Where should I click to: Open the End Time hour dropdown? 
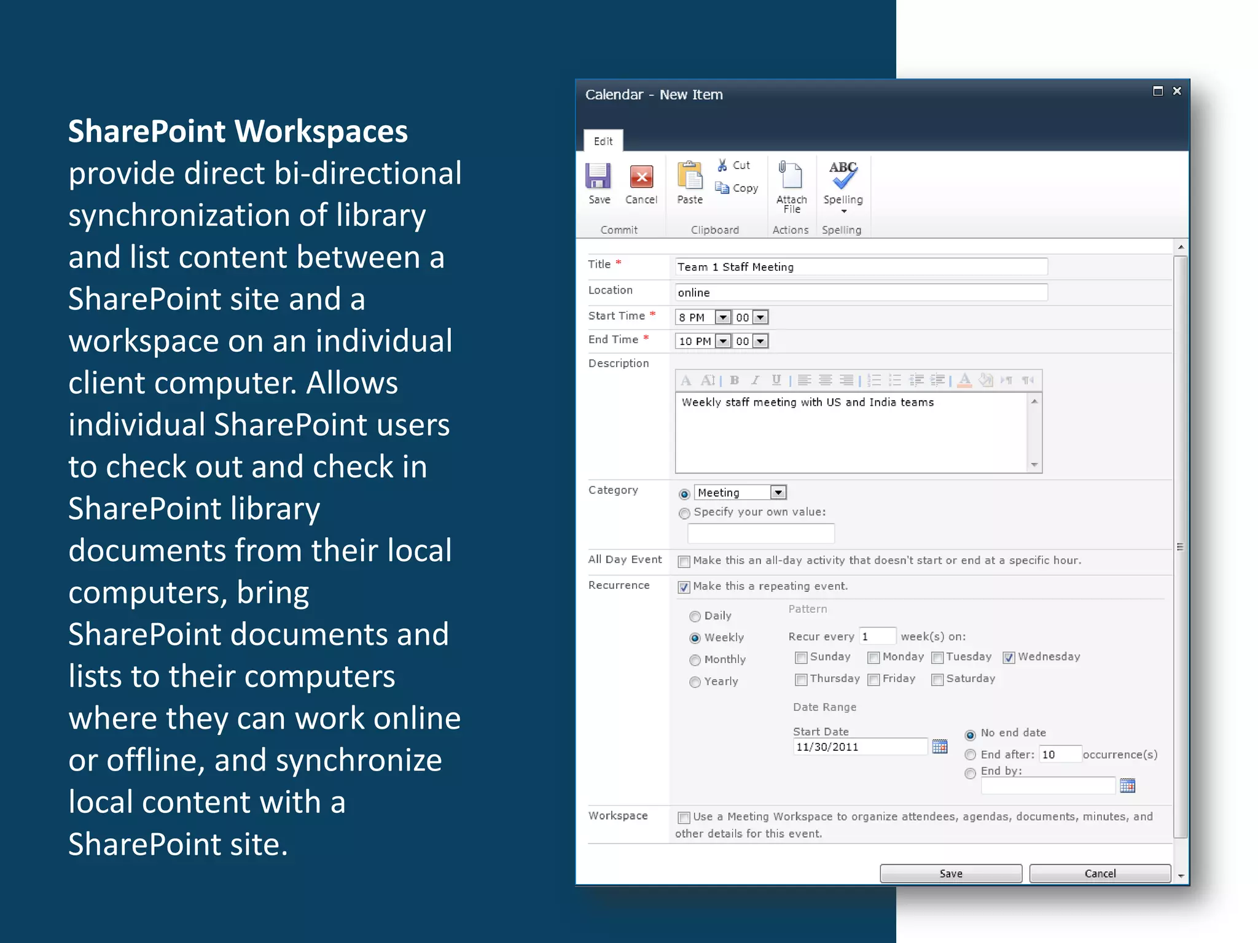pyautogui.click(x=724, y=341)
